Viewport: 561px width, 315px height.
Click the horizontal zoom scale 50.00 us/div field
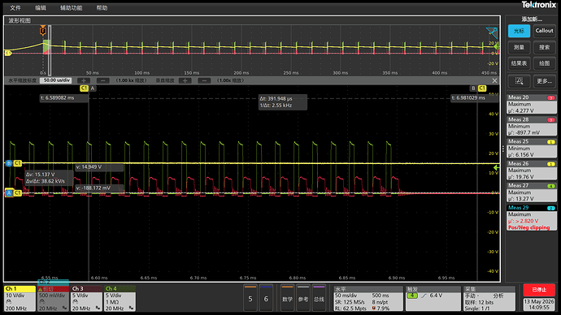click(56, 80)
